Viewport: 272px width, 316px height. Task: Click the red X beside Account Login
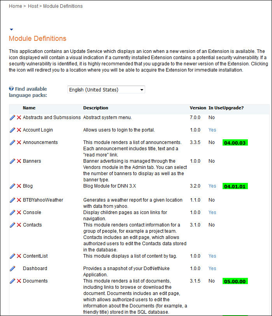[19, 130]
